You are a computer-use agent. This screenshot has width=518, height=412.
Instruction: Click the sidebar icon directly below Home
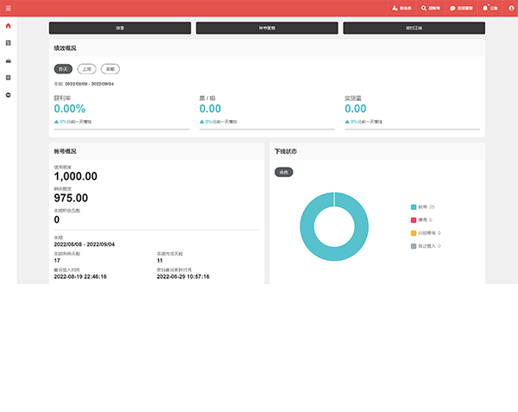pos(9,42)
